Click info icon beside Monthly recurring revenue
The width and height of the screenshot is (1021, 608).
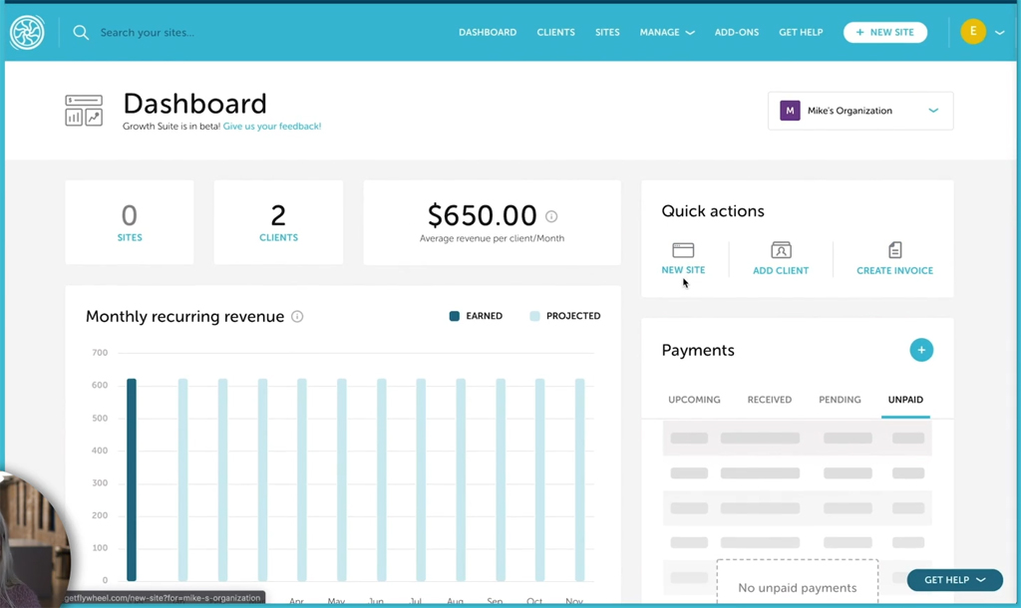[x=297, y=316]
